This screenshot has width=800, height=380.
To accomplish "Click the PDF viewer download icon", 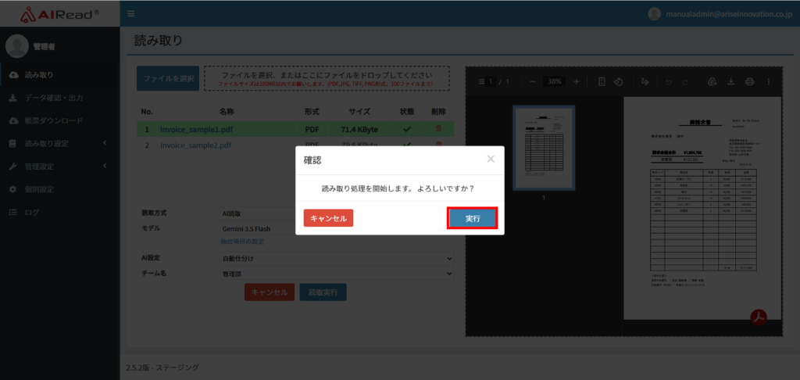I will point(730,81).
